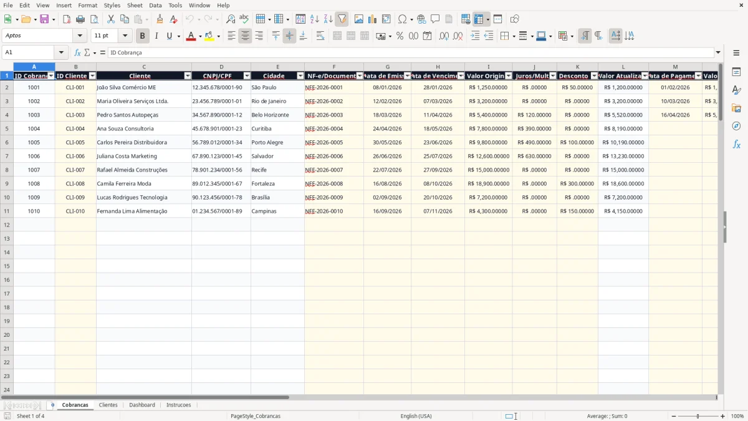Open Print Preview toggle

click(x=94, y=19)
